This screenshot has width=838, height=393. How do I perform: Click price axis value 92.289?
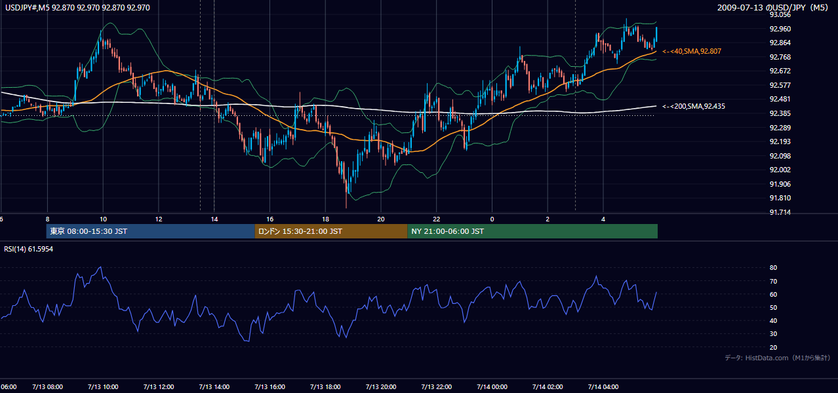click(x=780, y=128)
